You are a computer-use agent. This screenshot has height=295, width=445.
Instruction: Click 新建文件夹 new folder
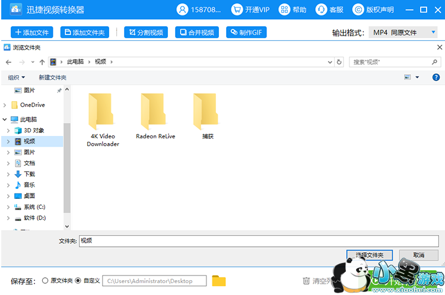52,78
